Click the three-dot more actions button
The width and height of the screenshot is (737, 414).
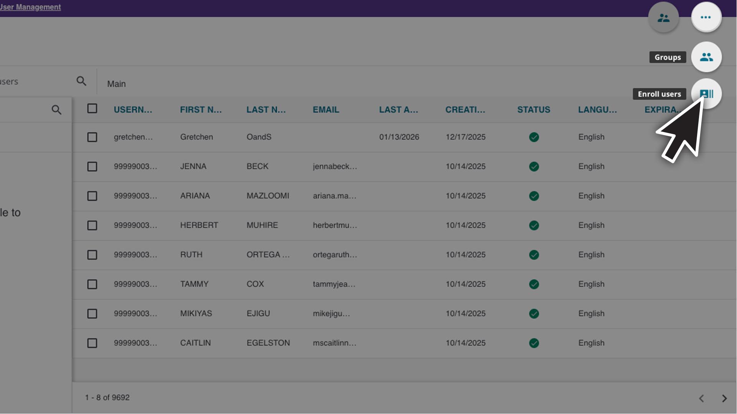click(706, 17)
